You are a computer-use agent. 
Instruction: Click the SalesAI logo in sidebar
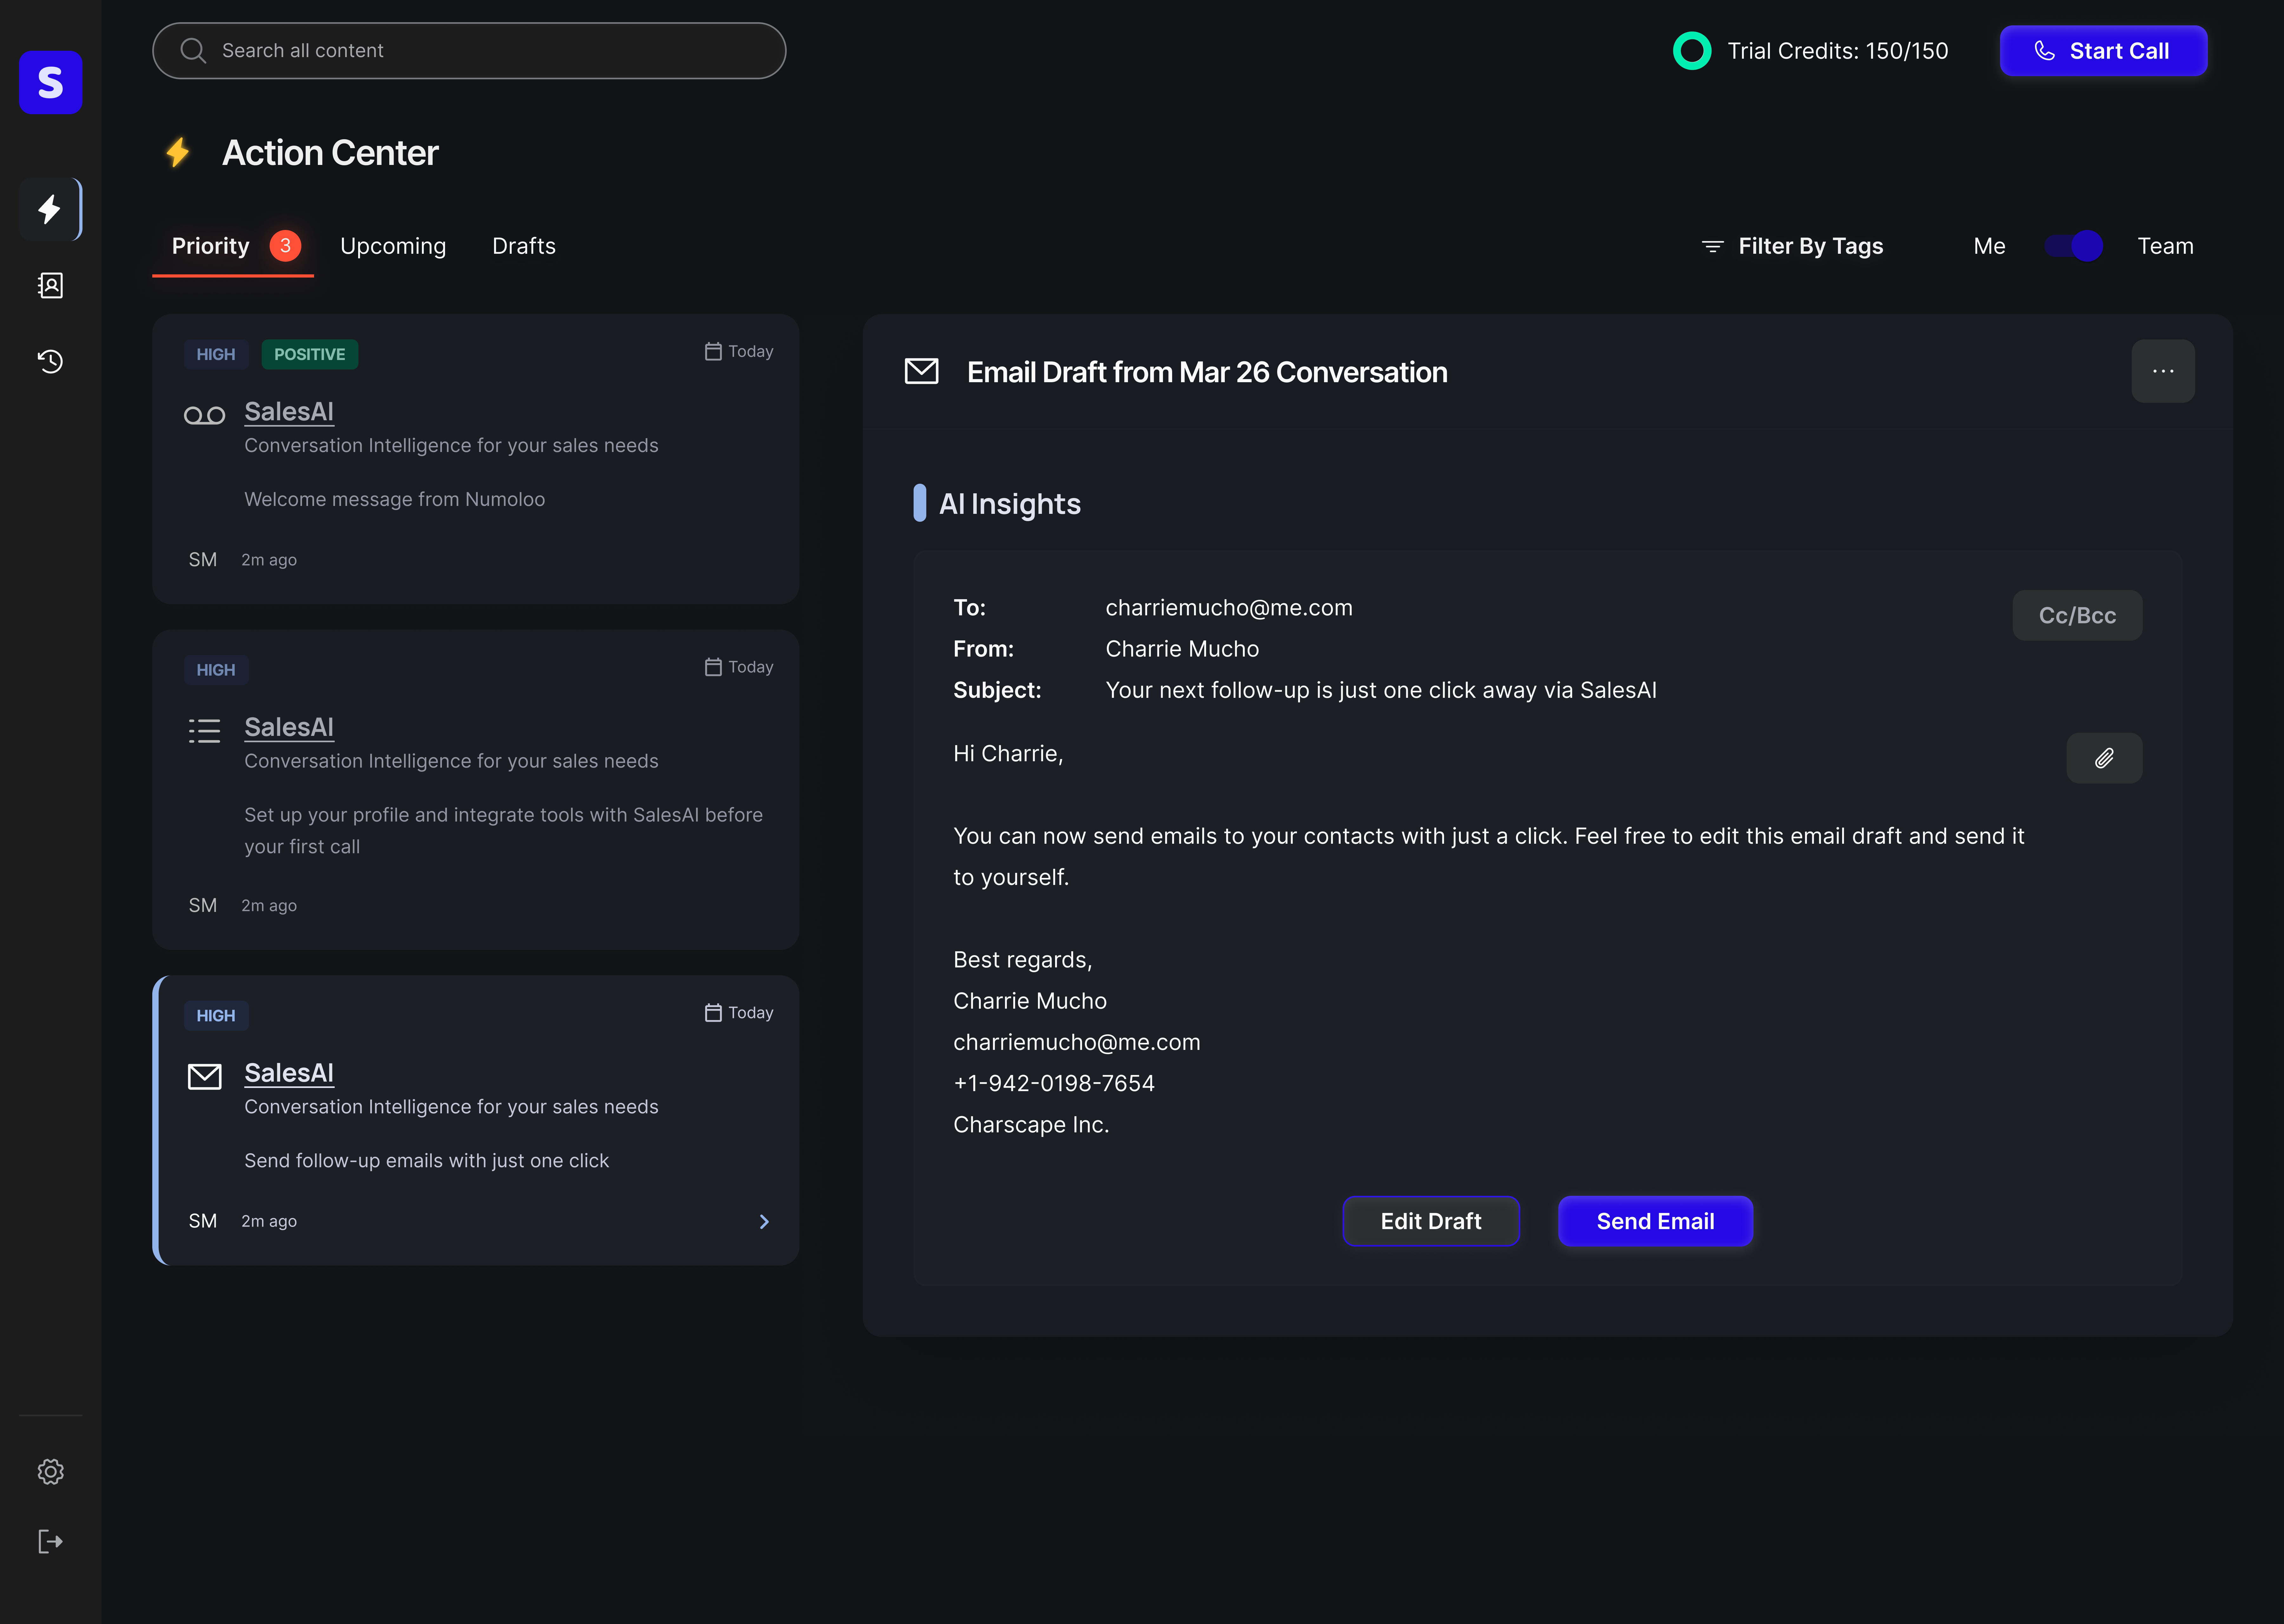50,82
